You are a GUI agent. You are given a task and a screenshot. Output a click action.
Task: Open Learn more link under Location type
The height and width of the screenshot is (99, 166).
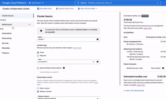(x=77, y=48)
